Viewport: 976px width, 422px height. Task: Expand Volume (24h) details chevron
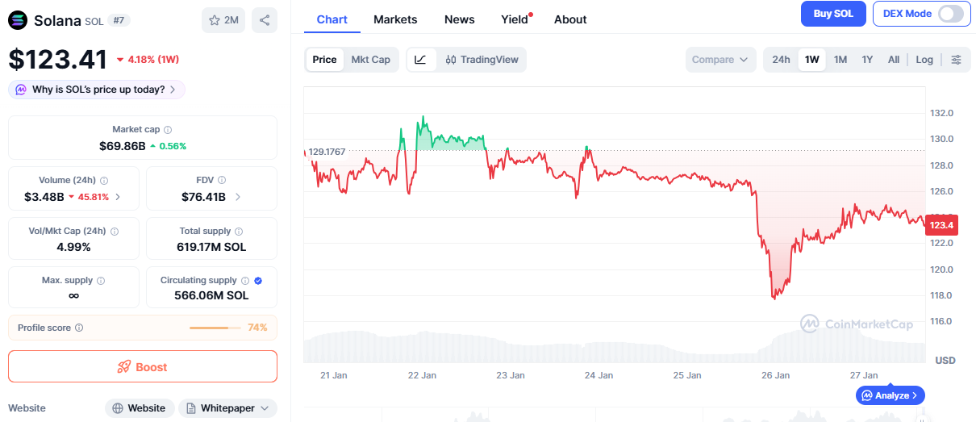(x=119, y=197)
